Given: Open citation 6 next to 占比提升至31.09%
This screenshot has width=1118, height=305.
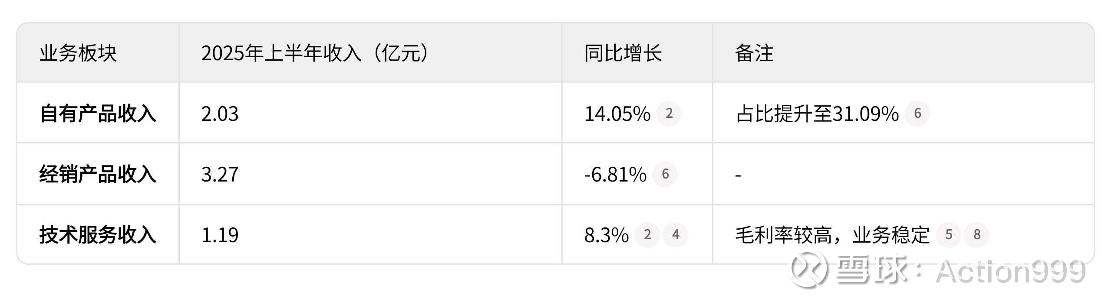Looking at the screenshot, I should [917, 114].
